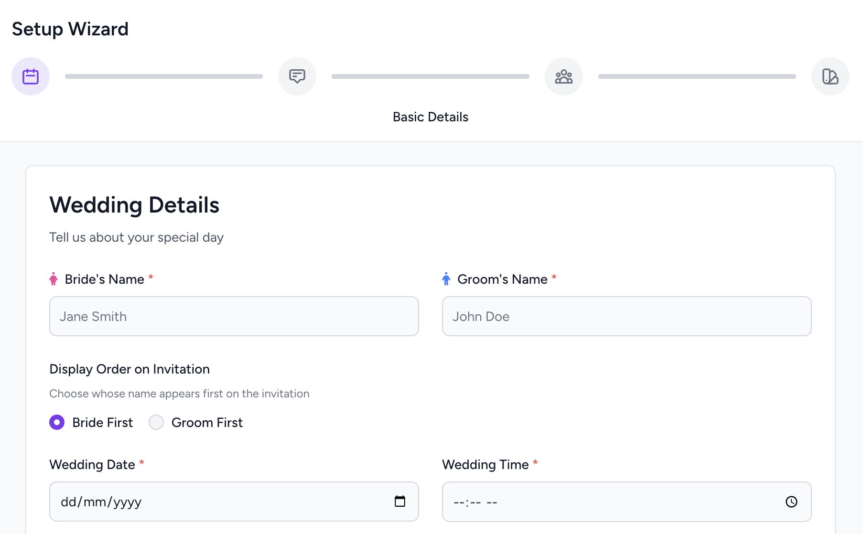
Task: Select the design theme step icon
Action: (x=831, y=76)
